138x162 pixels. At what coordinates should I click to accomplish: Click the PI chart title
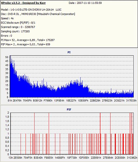(69, 52)
